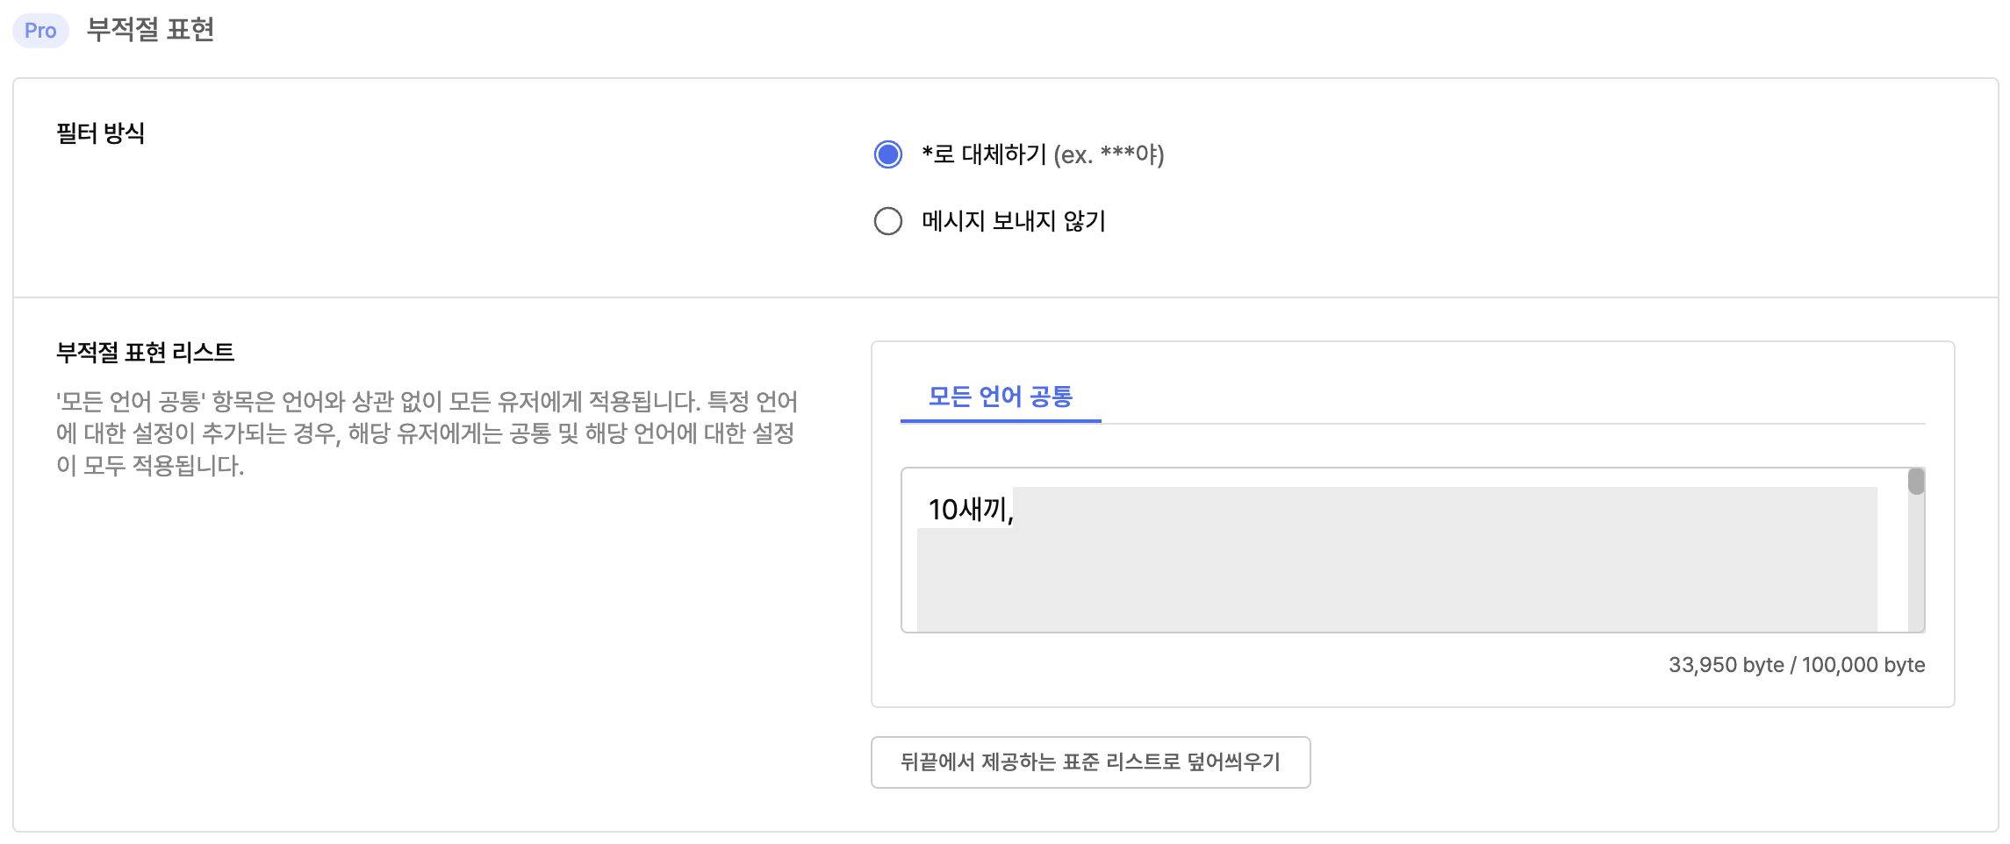
Task: Click the description paragraph about "모든 언어 공통"
Action: 427,433
